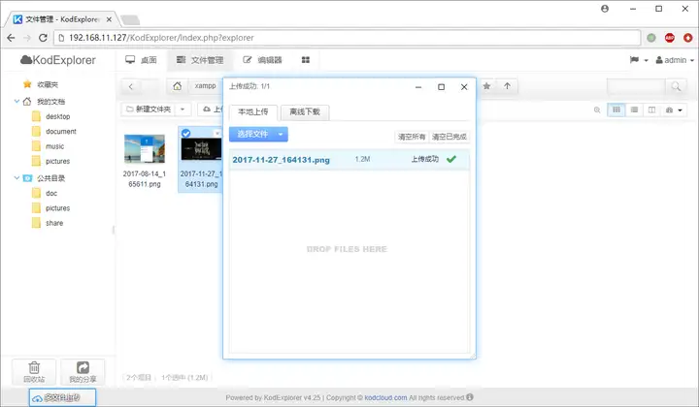699x407 pixels.
Task: Select the xampp breadcrumb
Action: point(205,86)
